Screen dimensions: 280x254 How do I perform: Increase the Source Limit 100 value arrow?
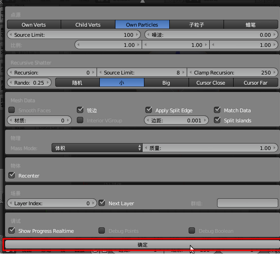[x=137, y=35]
